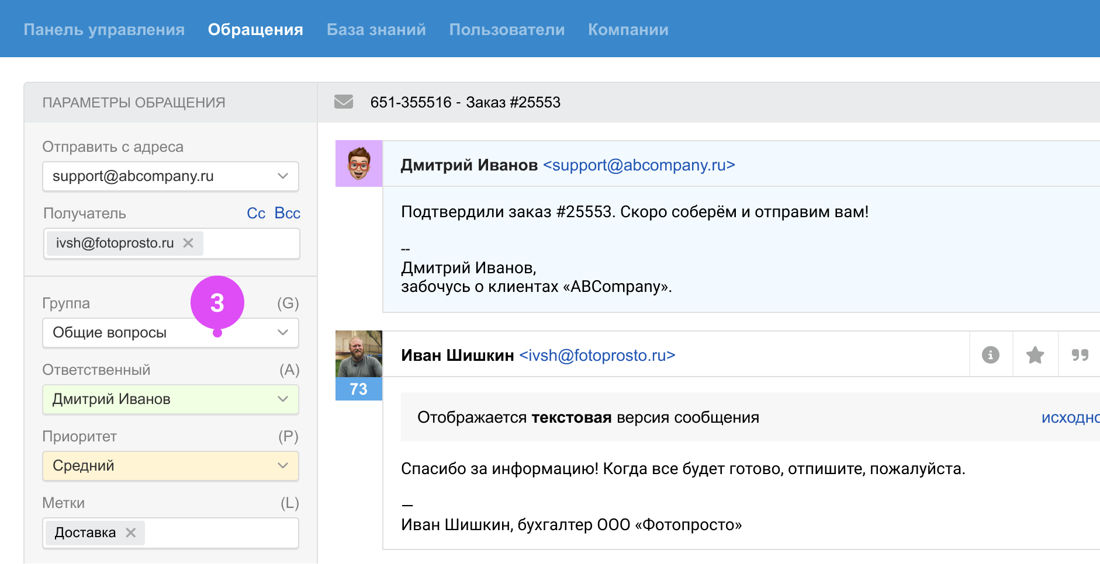Expand the Группа dropdown

coord(170,333)
